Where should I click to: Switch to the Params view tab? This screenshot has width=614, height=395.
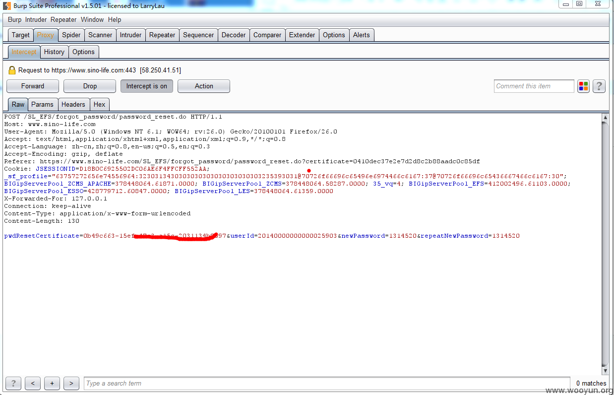(x=43, y=105)
